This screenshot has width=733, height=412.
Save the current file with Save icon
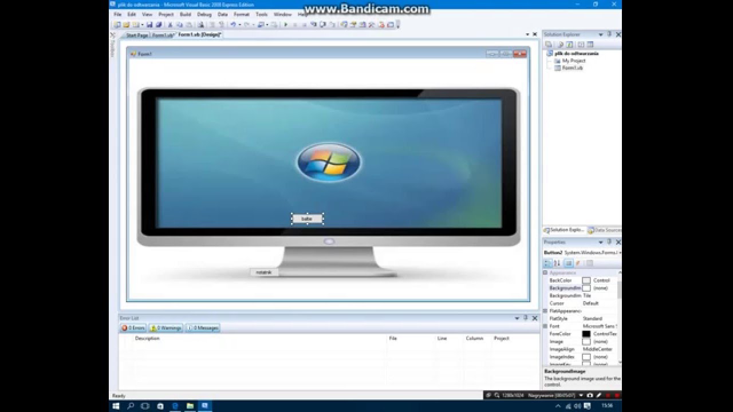pyautogui.click(x=149, y=25)
